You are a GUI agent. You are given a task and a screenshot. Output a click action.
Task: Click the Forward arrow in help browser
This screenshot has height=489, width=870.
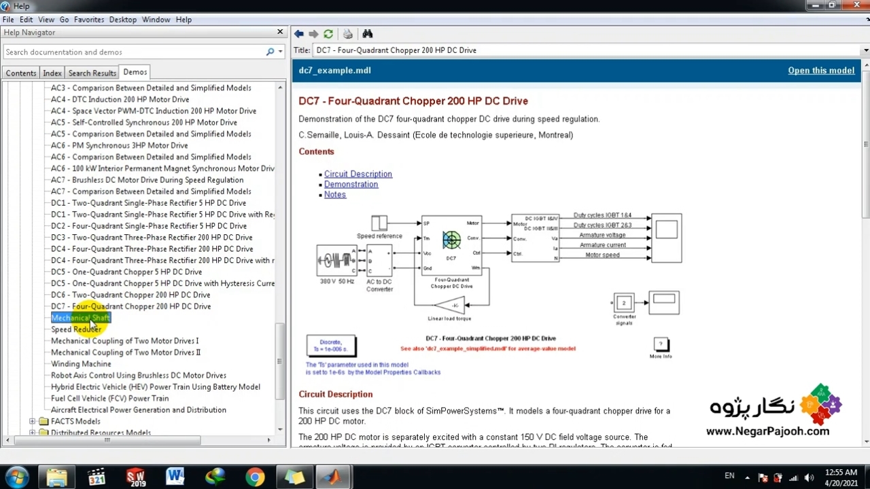pyautogui.click(x=313, y=34)
